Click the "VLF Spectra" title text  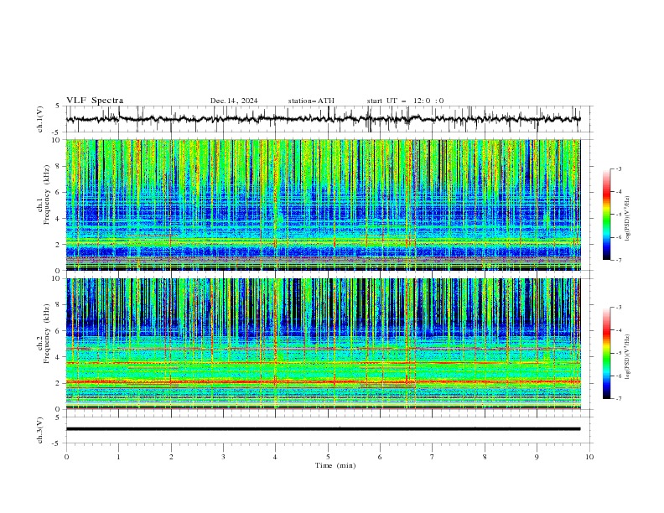click(95, 101)
